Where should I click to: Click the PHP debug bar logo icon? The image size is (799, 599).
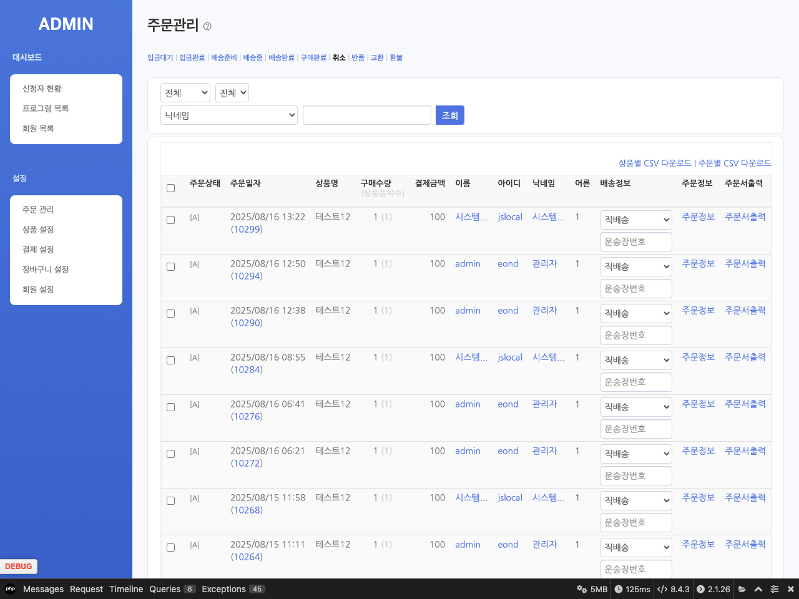pos(10,589)
